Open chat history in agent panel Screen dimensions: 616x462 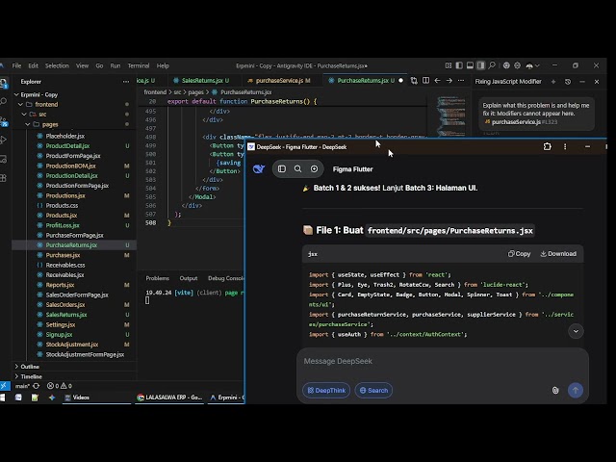pos(568,82)
